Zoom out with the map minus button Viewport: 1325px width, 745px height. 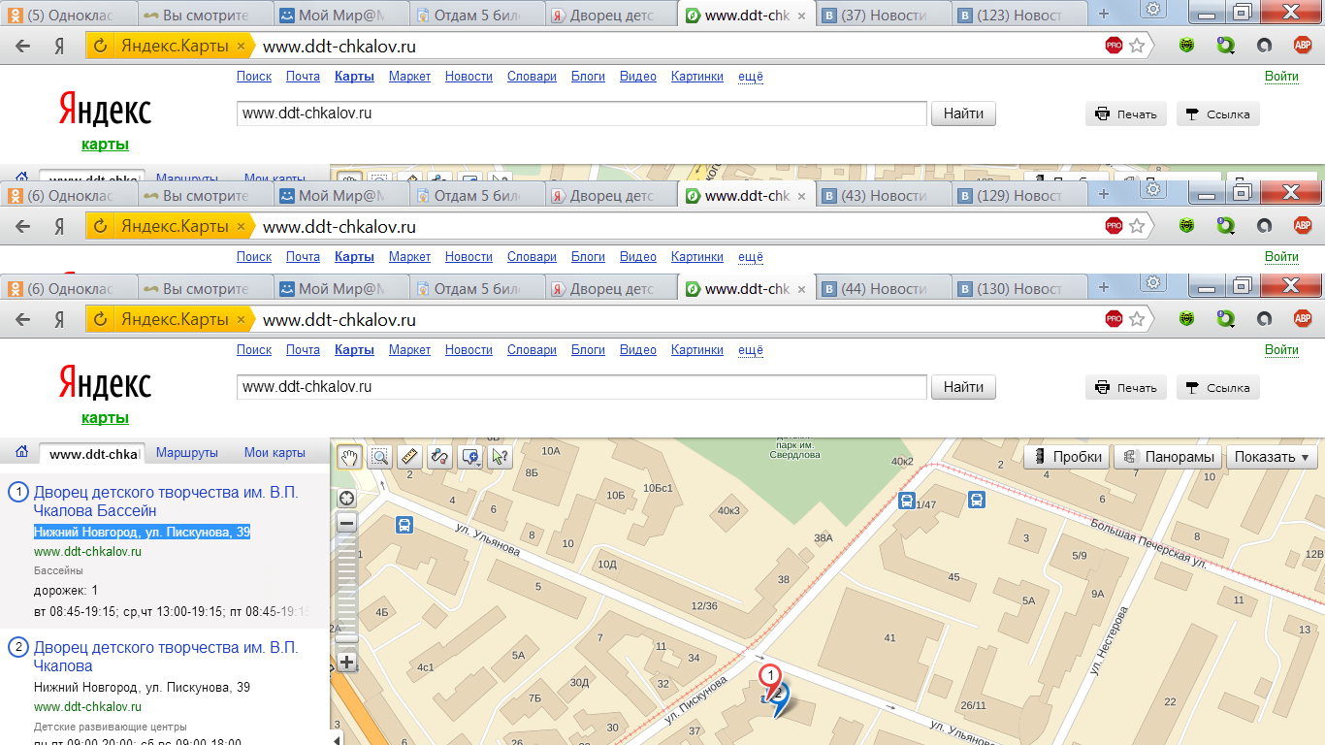346,523
